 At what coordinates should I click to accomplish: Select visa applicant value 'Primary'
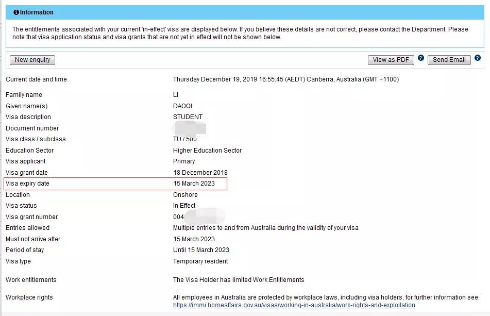coord(184,161)
